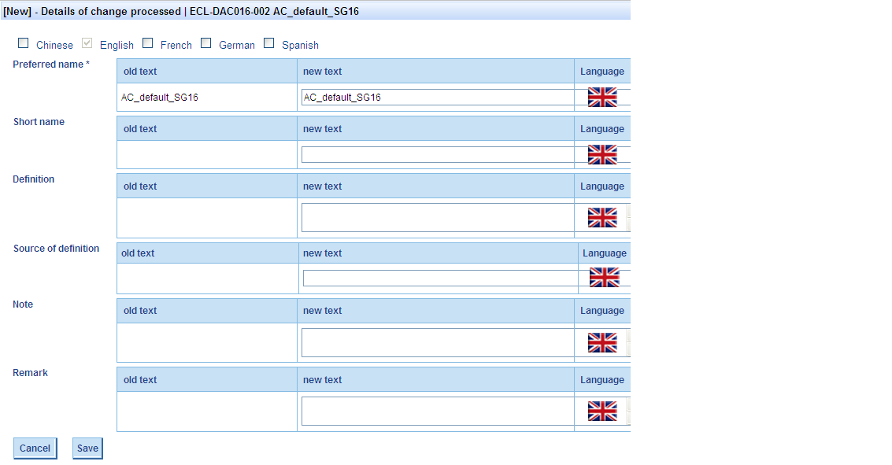Click the UK flag in Short name row
This screenshot has height=465, width=892.
click(602, 155)
